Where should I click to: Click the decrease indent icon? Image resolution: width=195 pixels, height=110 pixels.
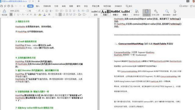(66, 11)
